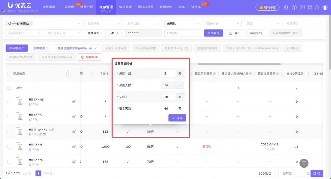The image size is (331, 179).
Task: Open the 精准查询 dropdown
Action: [95, 33]
